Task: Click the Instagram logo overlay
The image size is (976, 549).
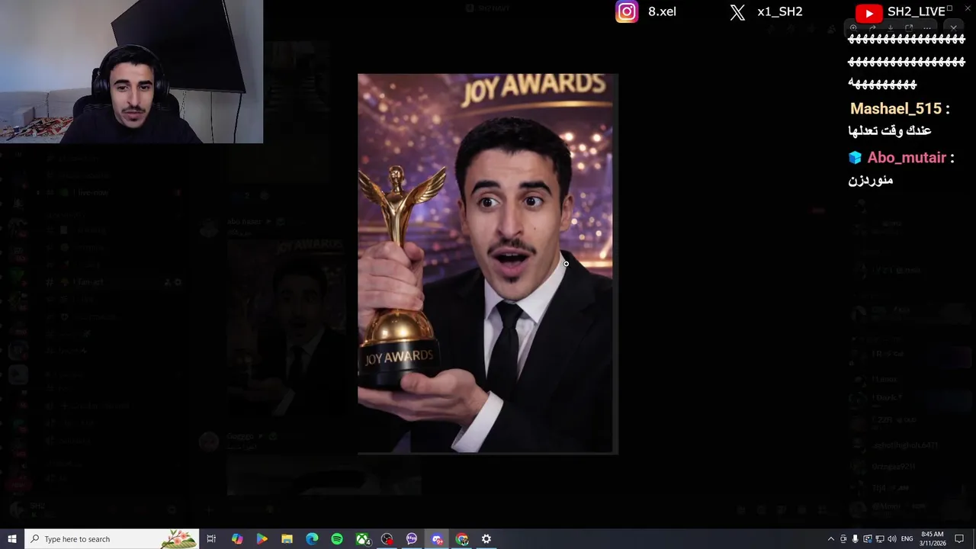Action: 627,11
